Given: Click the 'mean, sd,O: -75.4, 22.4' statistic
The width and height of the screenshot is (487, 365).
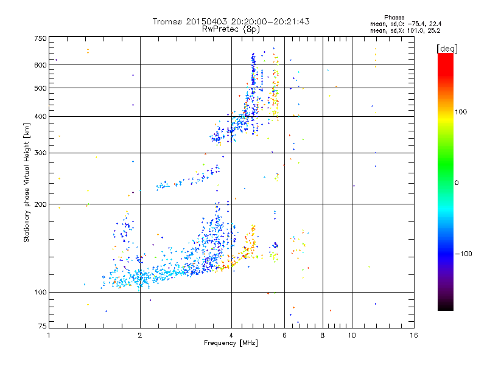Looking at the screenshot, I should (405, 24).
